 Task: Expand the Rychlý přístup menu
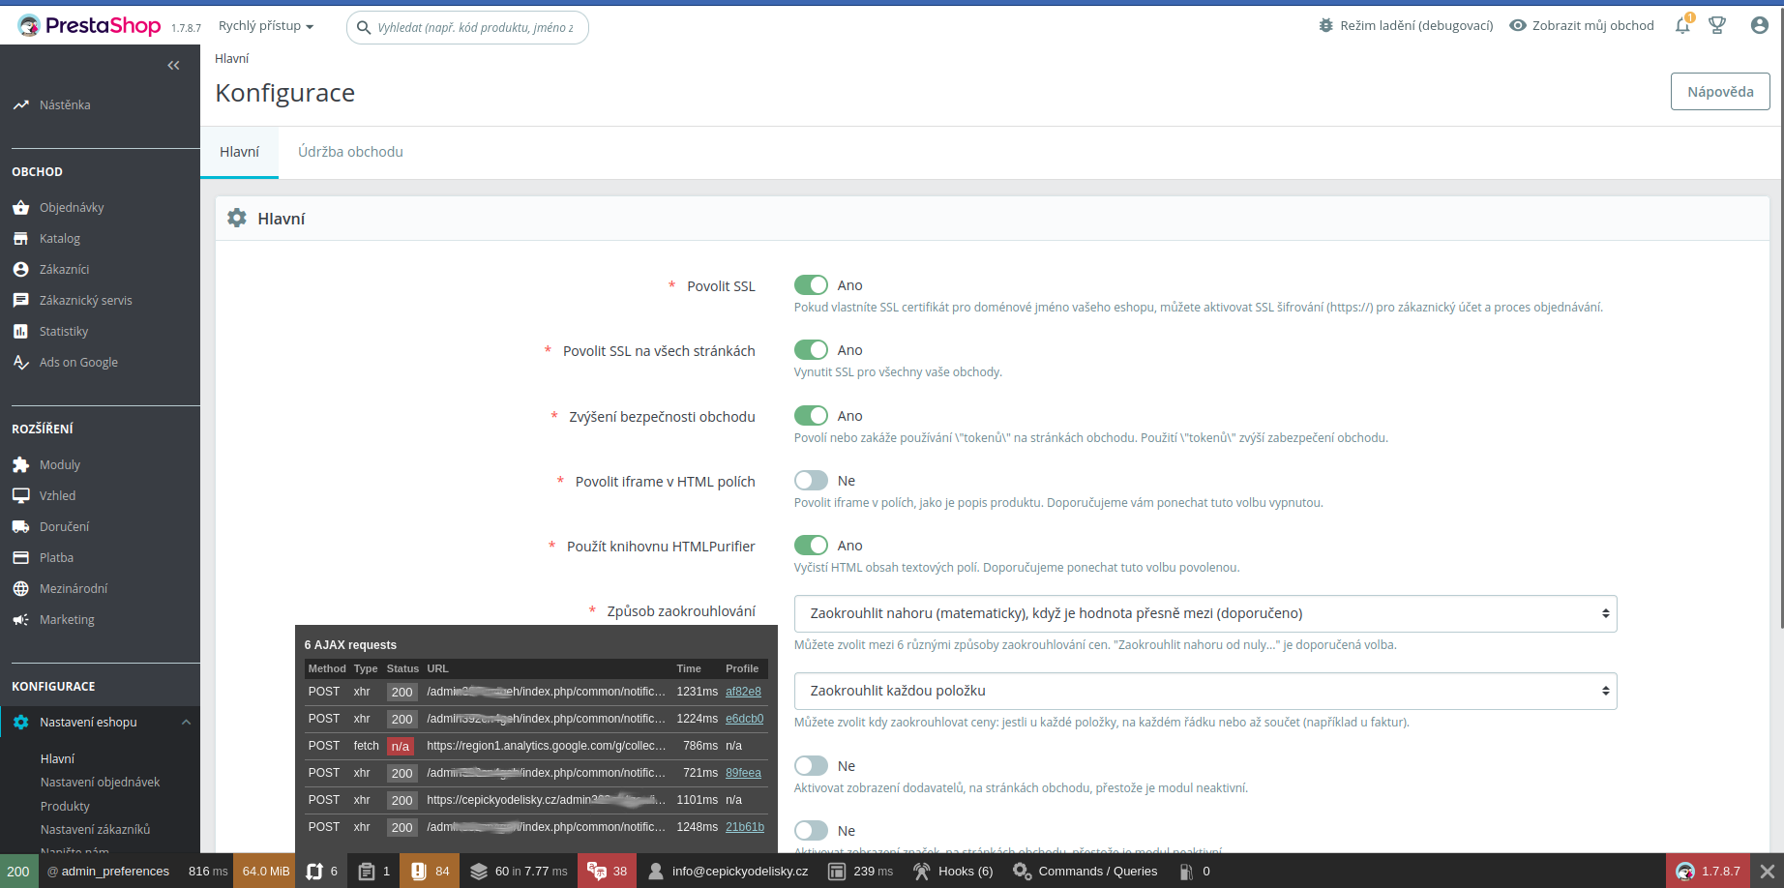coord(266,26)
